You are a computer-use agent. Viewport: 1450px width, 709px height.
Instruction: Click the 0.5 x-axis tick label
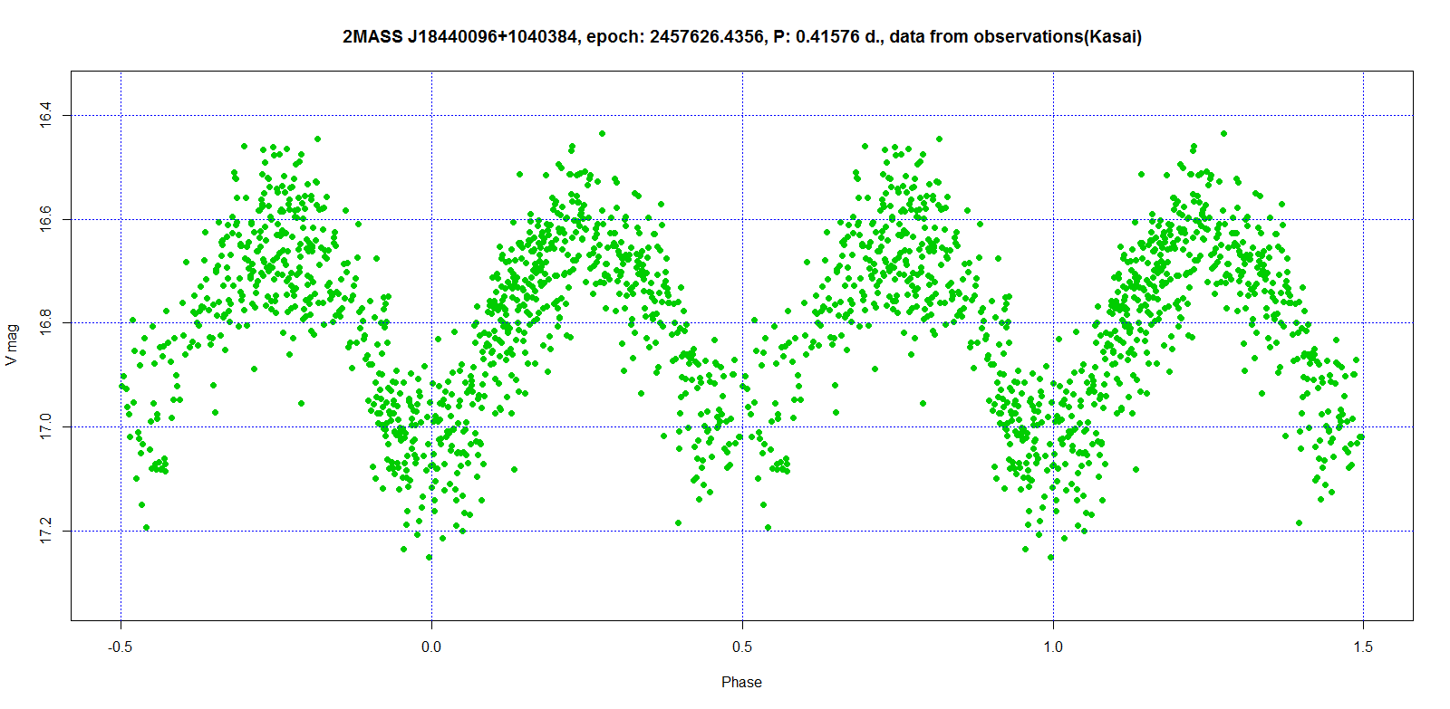click(742, 647)
